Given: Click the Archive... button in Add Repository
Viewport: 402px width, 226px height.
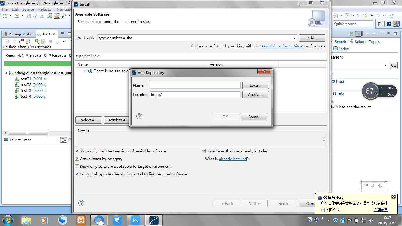Looking at the screenshot, I should coord(255,95).
